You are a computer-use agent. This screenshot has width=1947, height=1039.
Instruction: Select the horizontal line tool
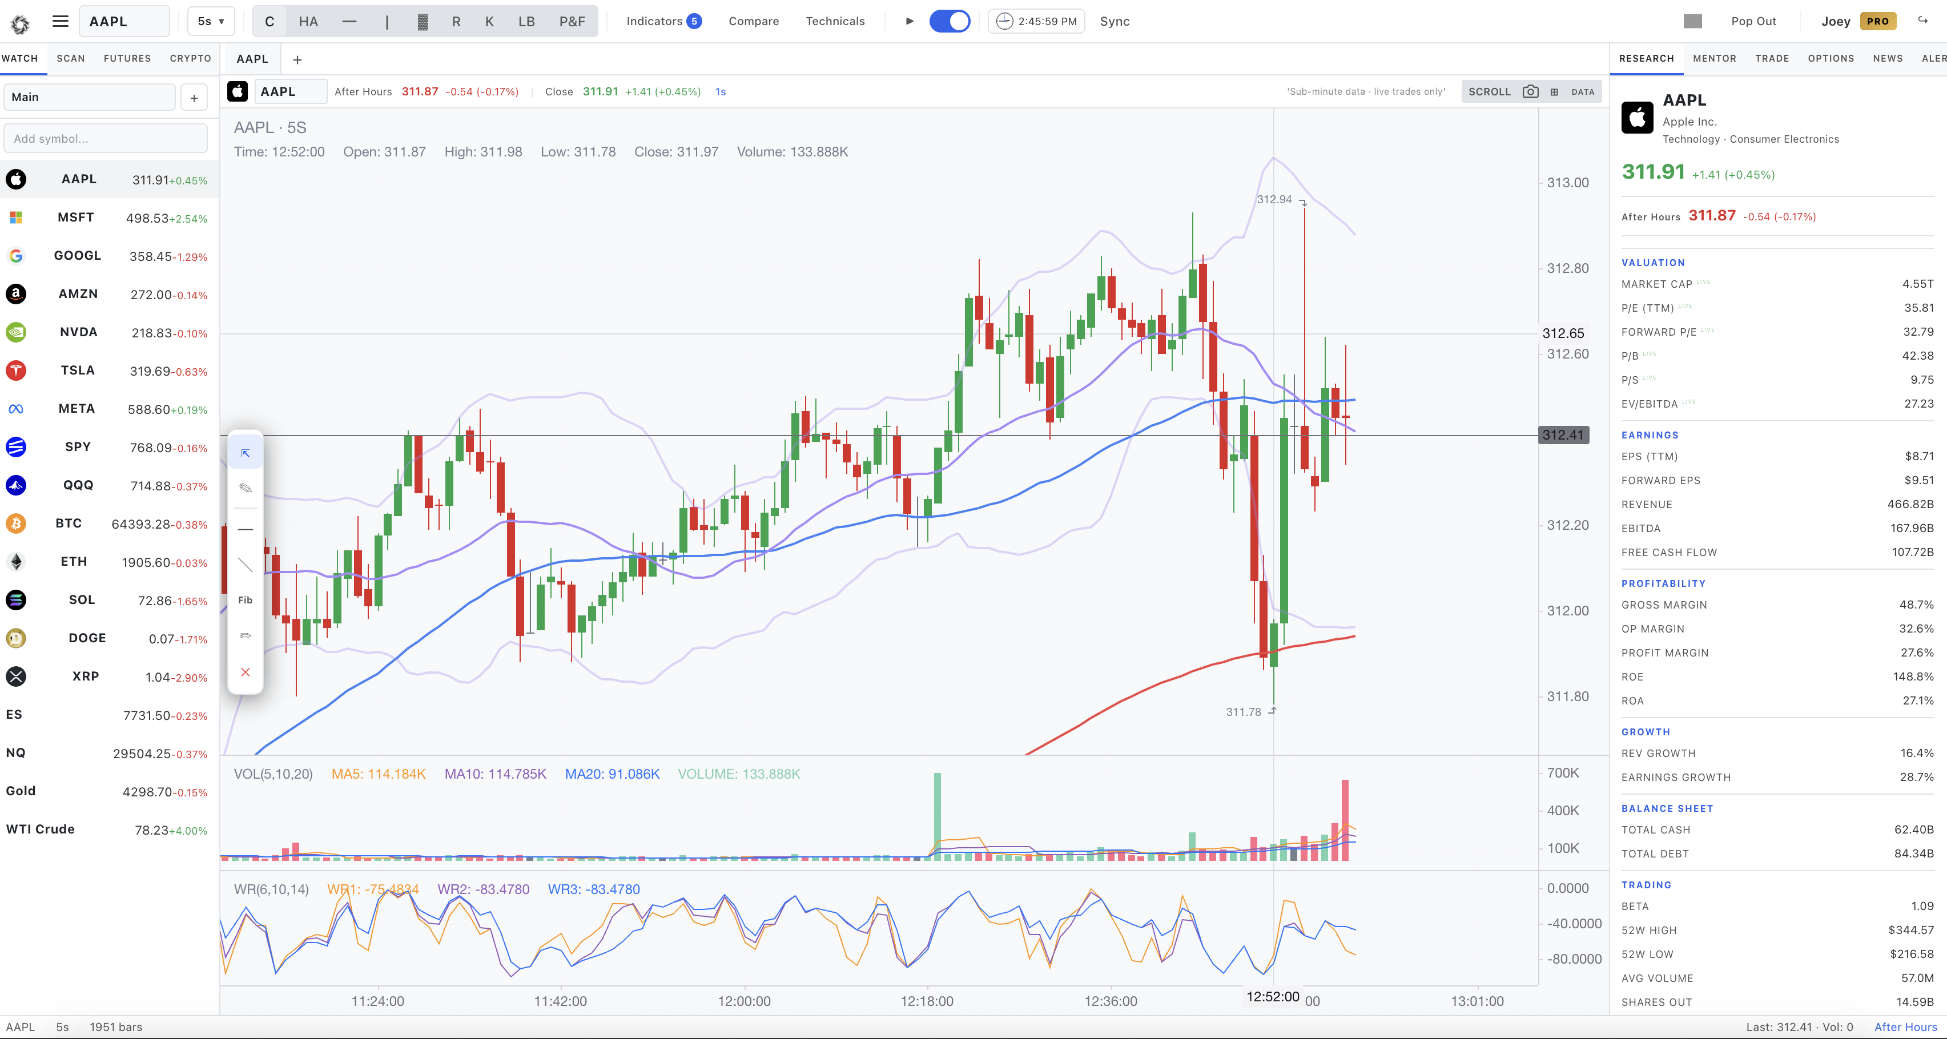(x=245, y=530)
